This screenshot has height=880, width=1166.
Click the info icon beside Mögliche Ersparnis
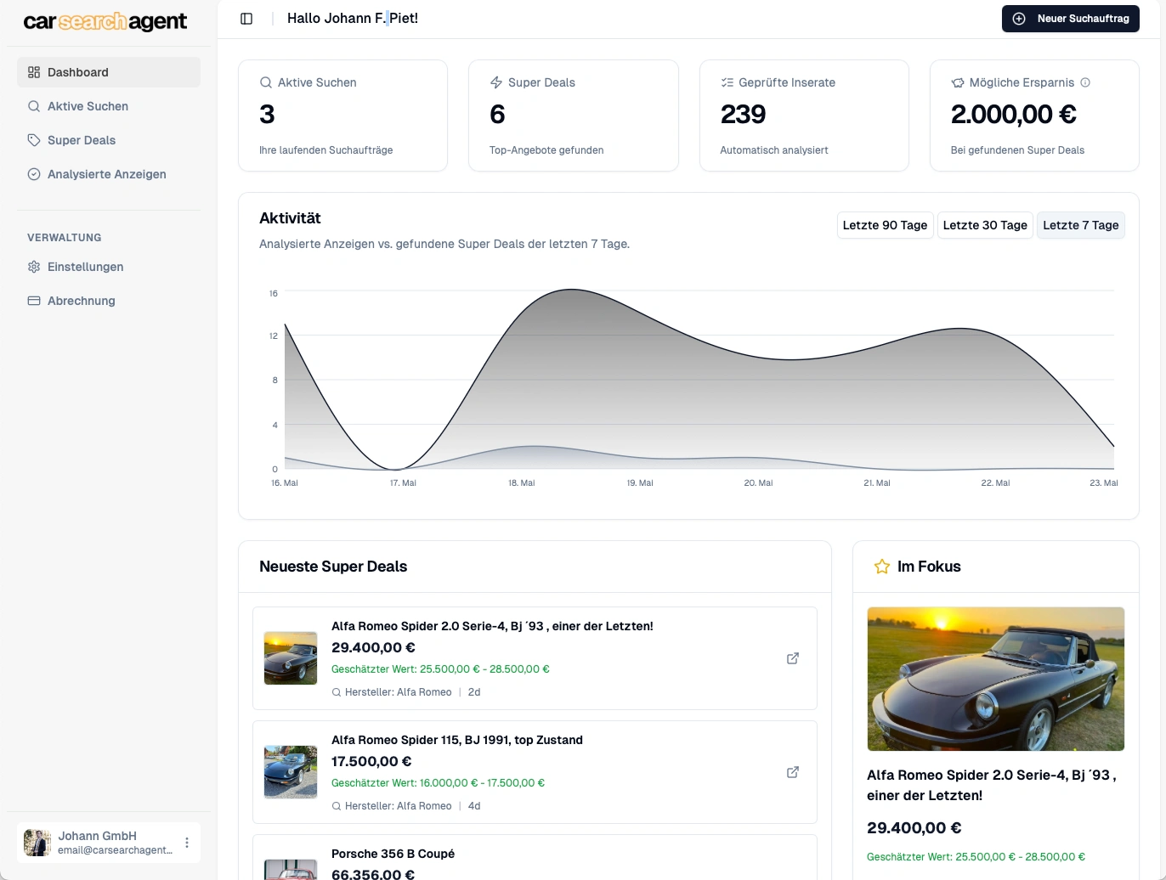coord(1085,82)
